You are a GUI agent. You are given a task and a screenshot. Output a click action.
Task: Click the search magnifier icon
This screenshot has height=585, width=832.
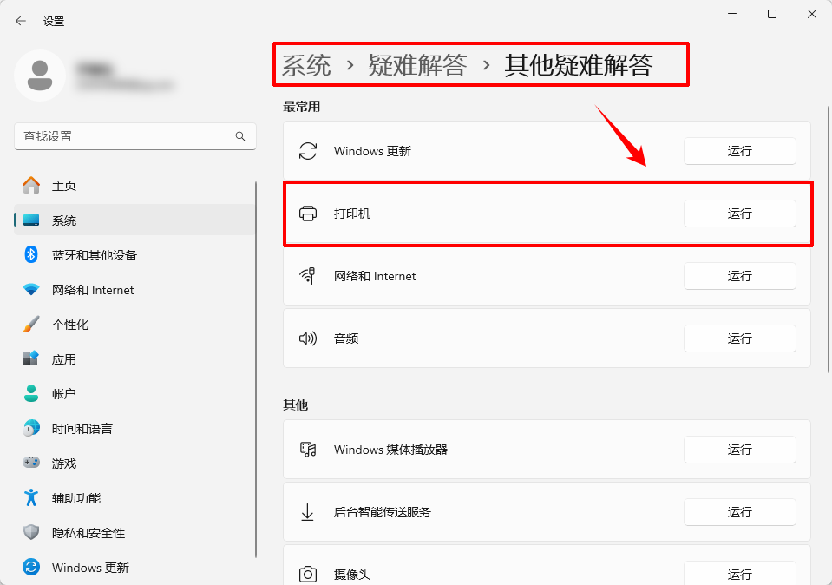[x=240, y=136]
